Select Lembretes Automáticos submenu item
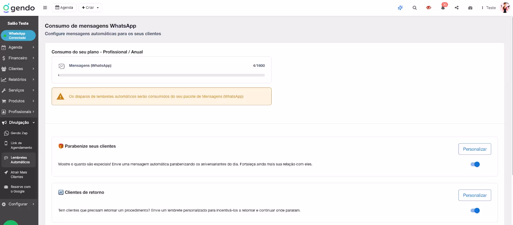Screen dimensions: 513x225 coord(18,160)
